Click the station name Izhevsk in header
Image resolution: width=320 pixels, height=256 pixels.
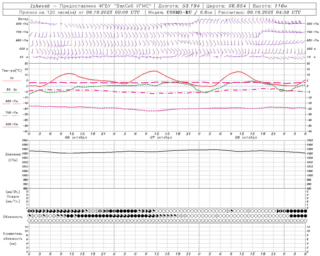(x=40, y=6)
